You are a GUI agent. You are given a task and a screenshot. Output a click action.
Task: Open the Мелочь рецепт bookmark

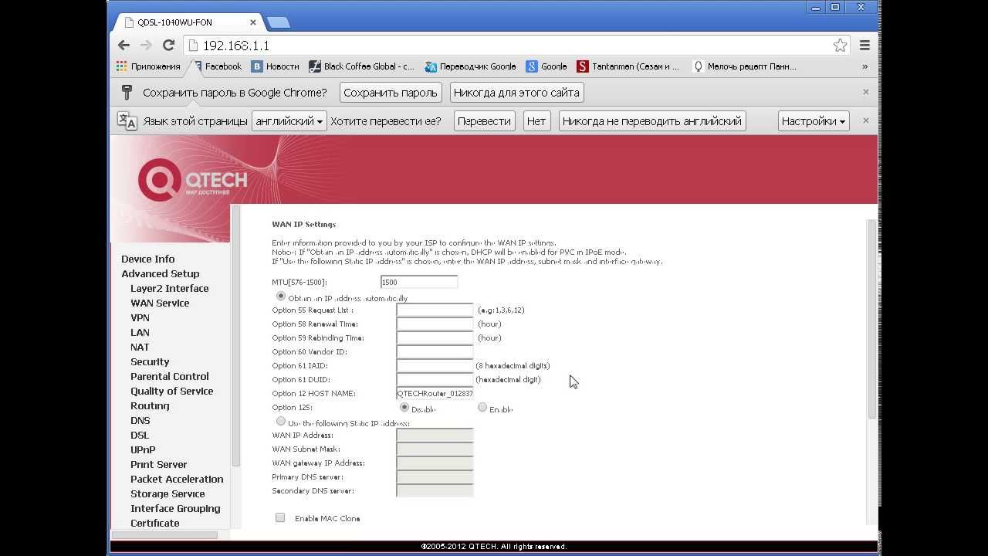(x=744, y=66)
